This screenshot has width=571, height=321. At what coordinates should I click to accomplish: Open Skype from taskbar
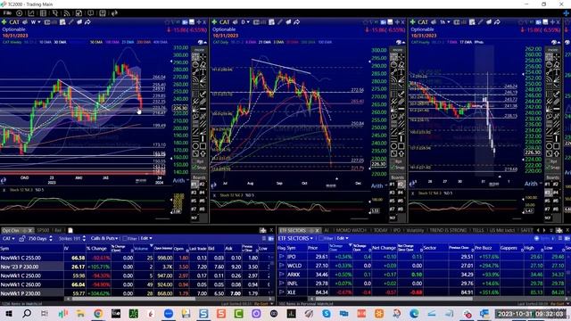click(327, 313)
